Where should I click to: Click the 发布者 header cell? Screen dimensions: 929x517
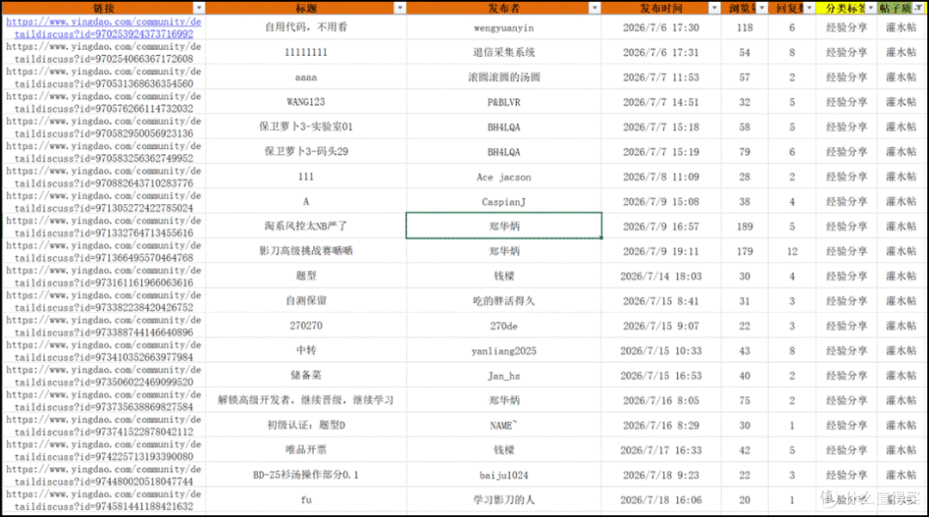point(503,8)
